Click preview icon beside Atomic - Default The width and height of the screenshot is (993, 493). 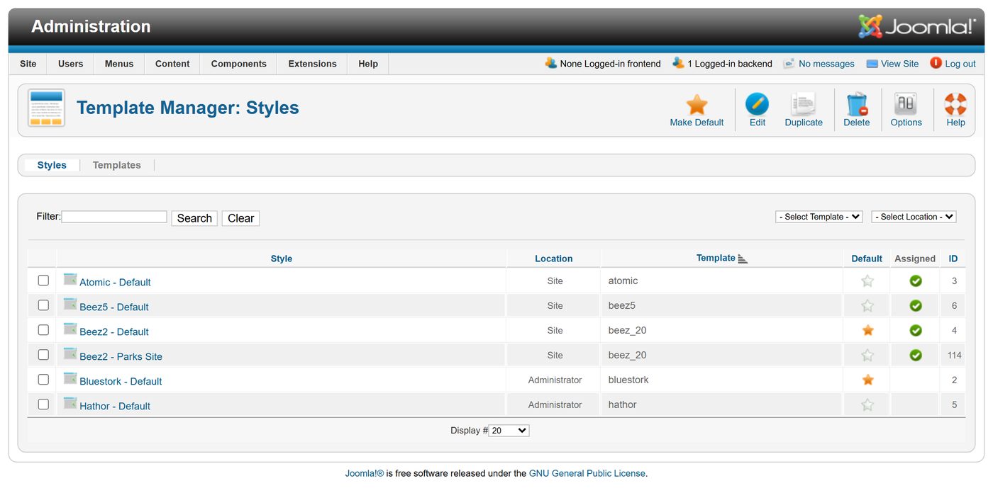(70, 280)
